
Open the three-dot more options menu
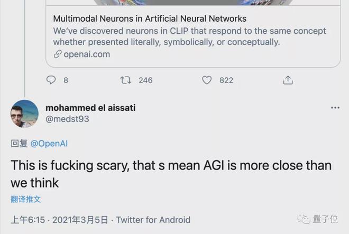(x=335, y=108)
